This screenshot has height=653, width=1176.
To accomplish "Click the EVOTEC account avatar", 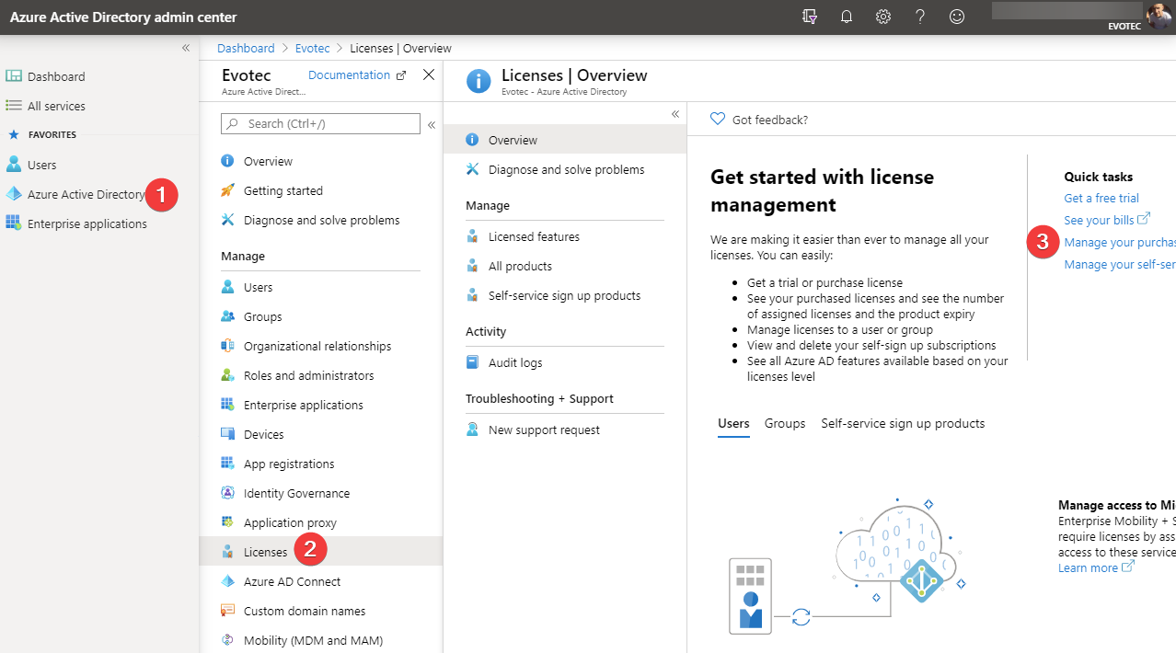I will tap(1159, 17).
